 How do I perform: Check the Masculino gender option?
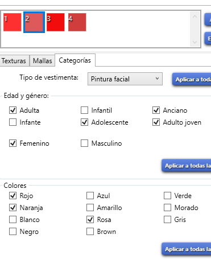point(84,143)
